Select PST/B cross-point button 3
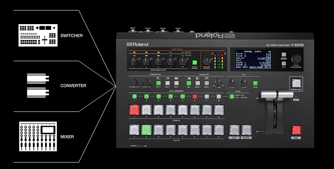334x169 pixels. tap(159, 130)
